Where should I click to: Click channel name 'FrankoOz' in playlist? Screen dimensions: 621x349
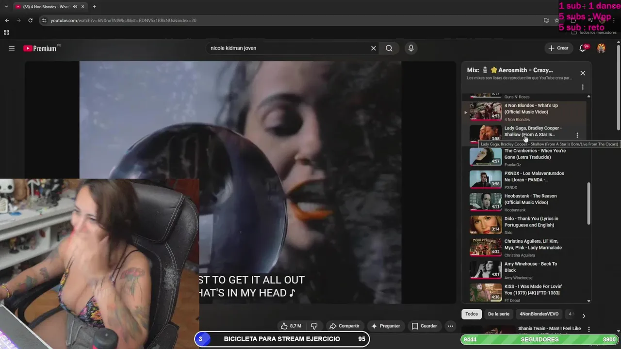[514, 165]
